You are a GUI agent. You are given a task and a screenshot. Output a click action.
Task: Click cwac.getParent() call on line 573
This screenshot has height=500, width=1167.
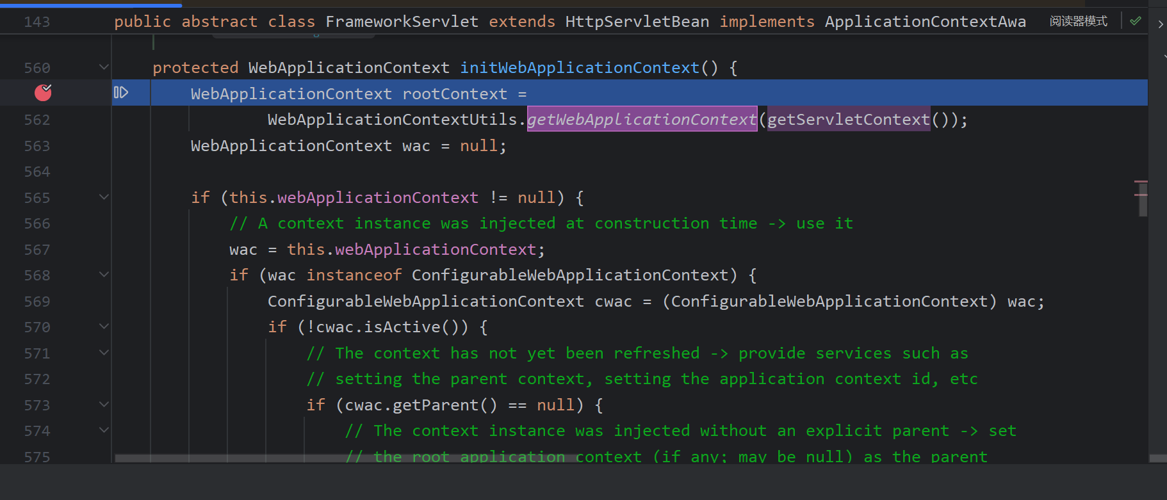point(421,405)
